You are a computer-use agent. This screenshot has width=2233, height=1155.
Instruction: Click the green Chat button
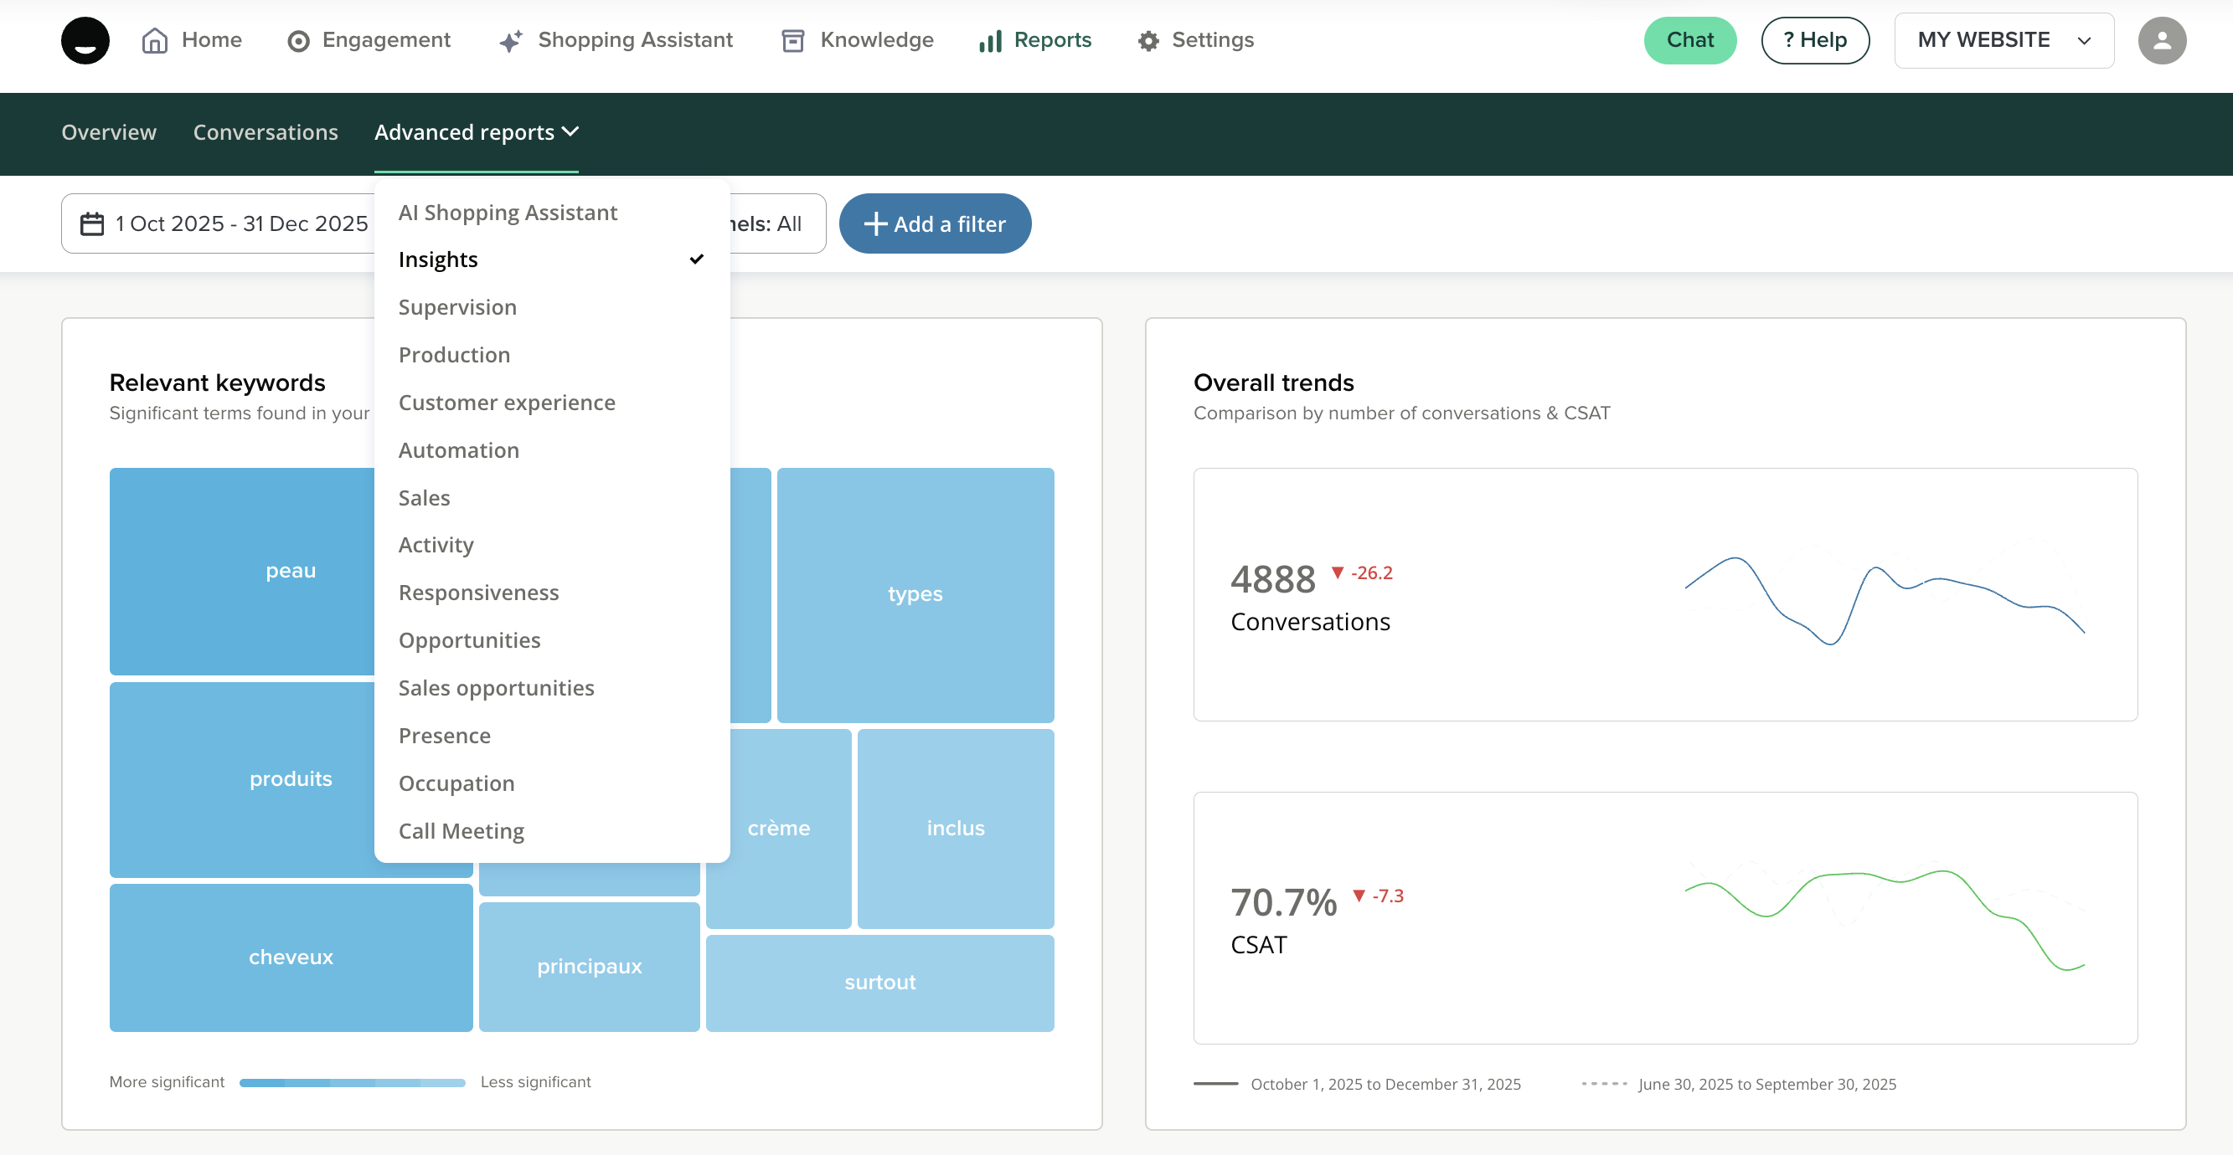pyautogui.click(x=1689, y=41)
